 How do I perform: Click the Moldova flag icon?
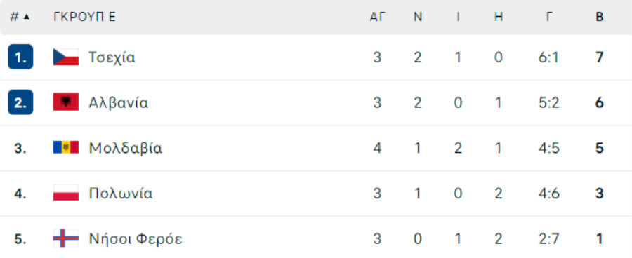[x=66, y=148]
